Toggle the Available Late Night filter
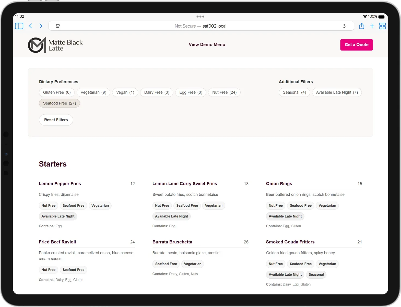The height and width of the screenshot is (307, 401). (x=337, y=93)
